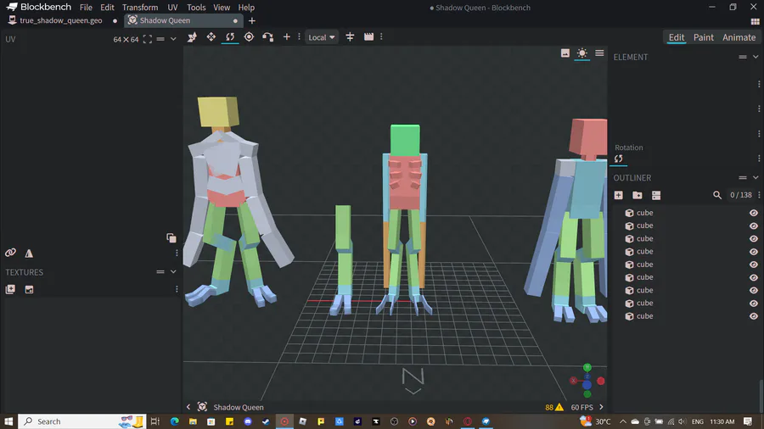Open the Outliner search magnifier
This screenshot has width=764, height=429.
pos(717,195)
